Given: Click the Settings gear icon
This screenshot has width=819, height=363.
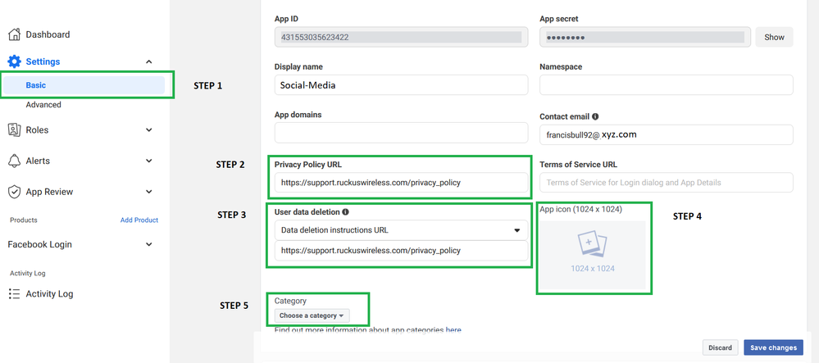Looking at the screenshot, I should [x=14, y=61].
